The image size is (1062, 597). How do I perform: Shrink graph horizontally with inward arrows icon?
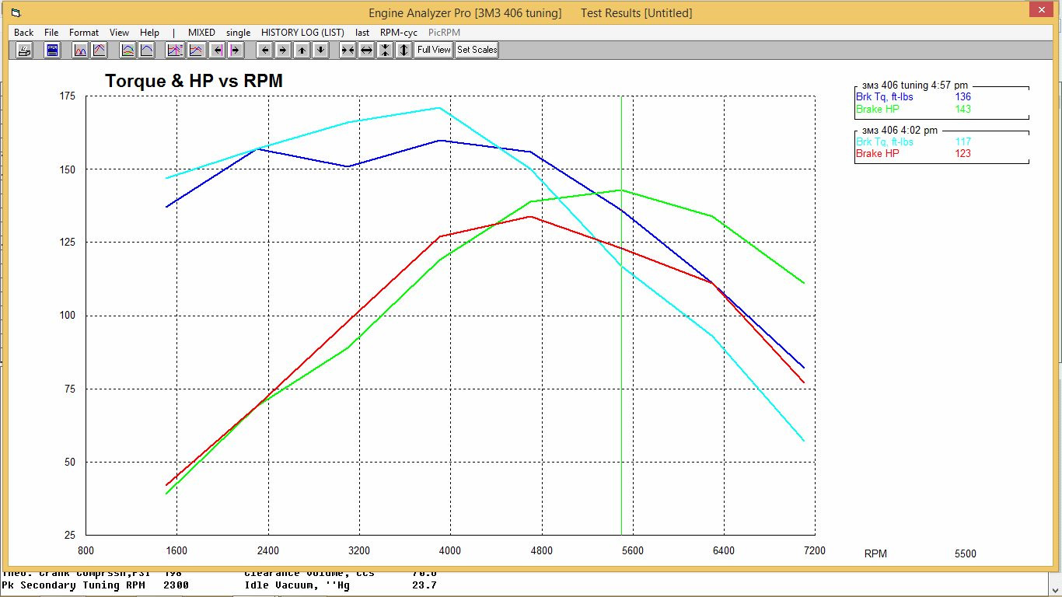tap(348, 51)
